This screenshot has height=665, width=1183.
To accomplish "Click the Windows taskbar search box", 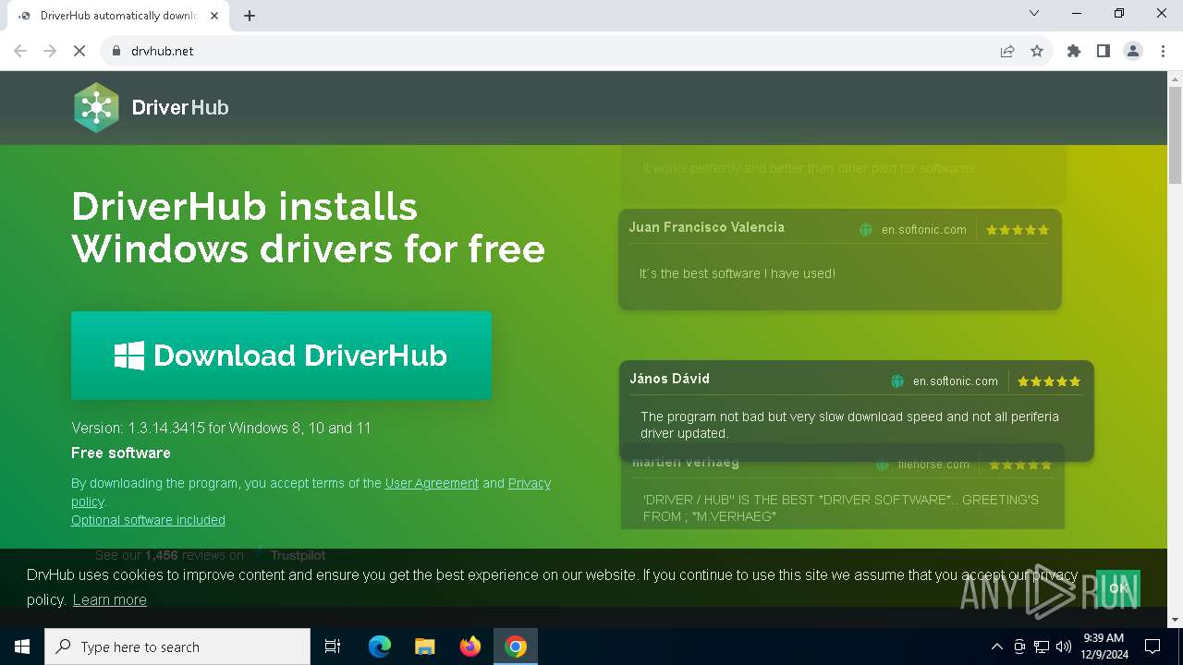I will coord(177,647).
